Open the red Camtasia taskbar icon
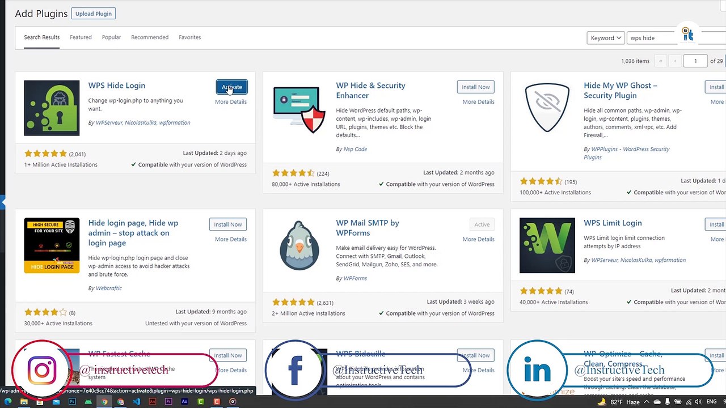Screen dimensions: 726x408 click(217, 401)
